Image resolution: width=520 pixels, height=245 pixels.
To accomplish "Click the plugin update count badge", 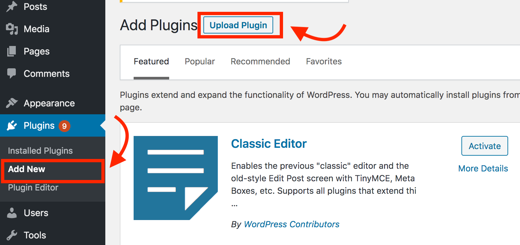I will (x=65, y=126).
